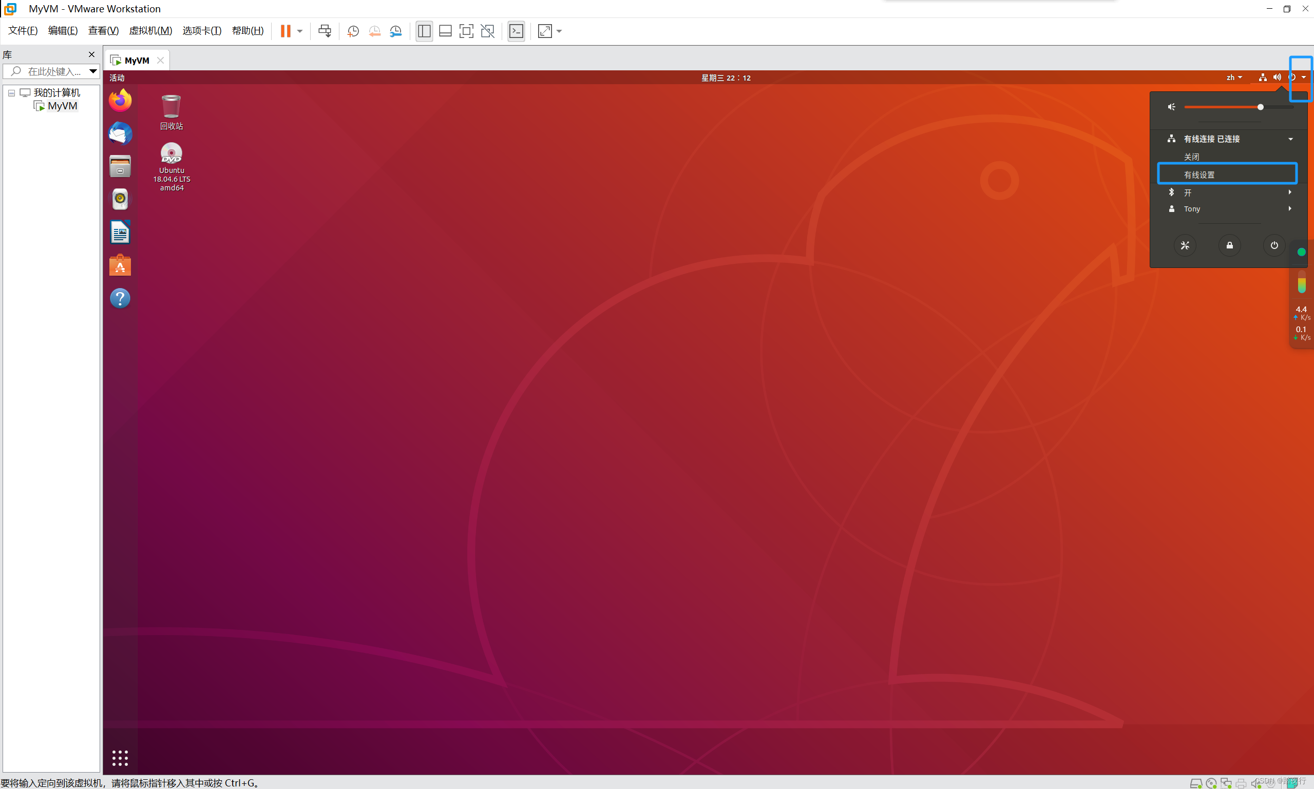This screenshot has height=789, width=1314.
Task: Pause the virtual machine with the orange button
Action: tap(285, 31)
